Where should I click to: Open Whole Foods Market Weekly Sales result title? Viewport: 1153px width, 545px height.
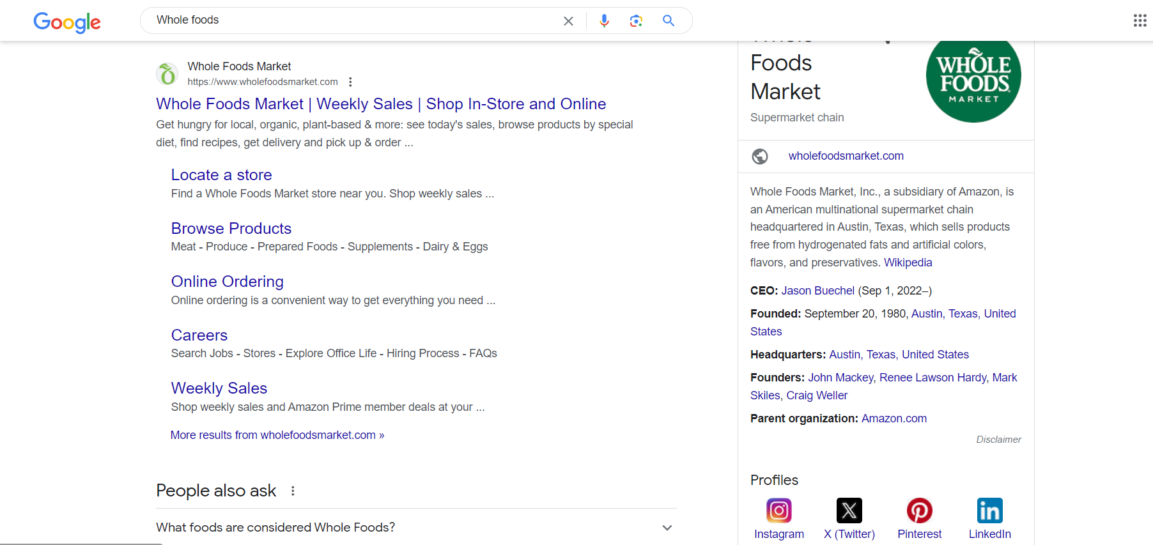pyautogui.click(x=381, y=104)
